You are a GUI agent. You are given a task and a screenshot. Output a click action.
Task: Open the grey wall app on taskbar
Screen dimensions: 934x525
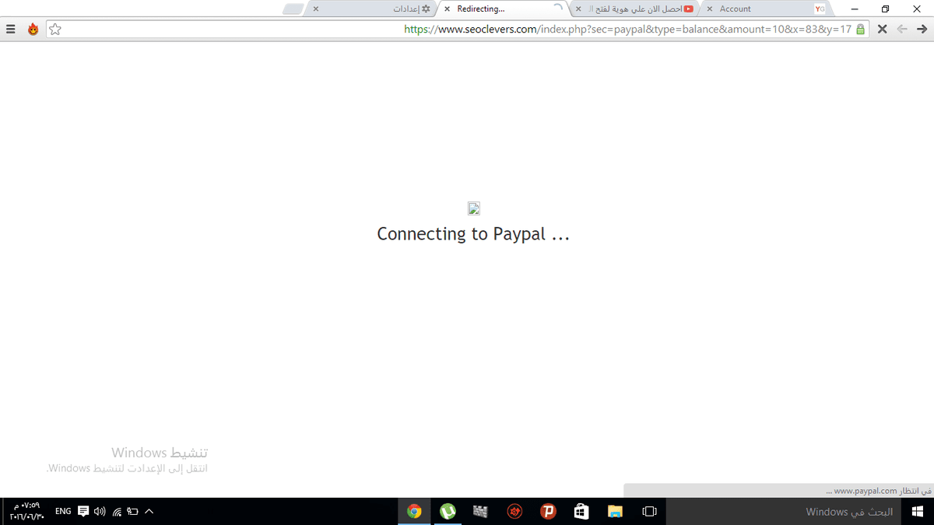coord(481,512)
